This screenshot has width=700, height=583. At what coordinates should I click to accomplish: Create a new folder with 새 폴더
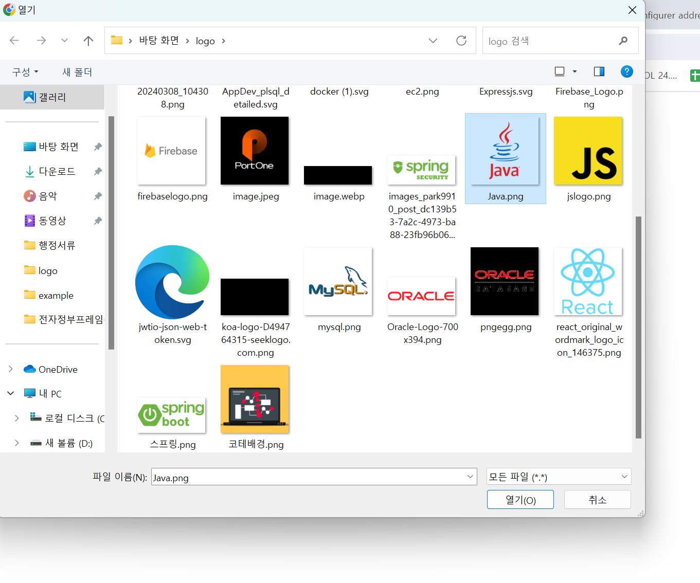tap(77, 72)
